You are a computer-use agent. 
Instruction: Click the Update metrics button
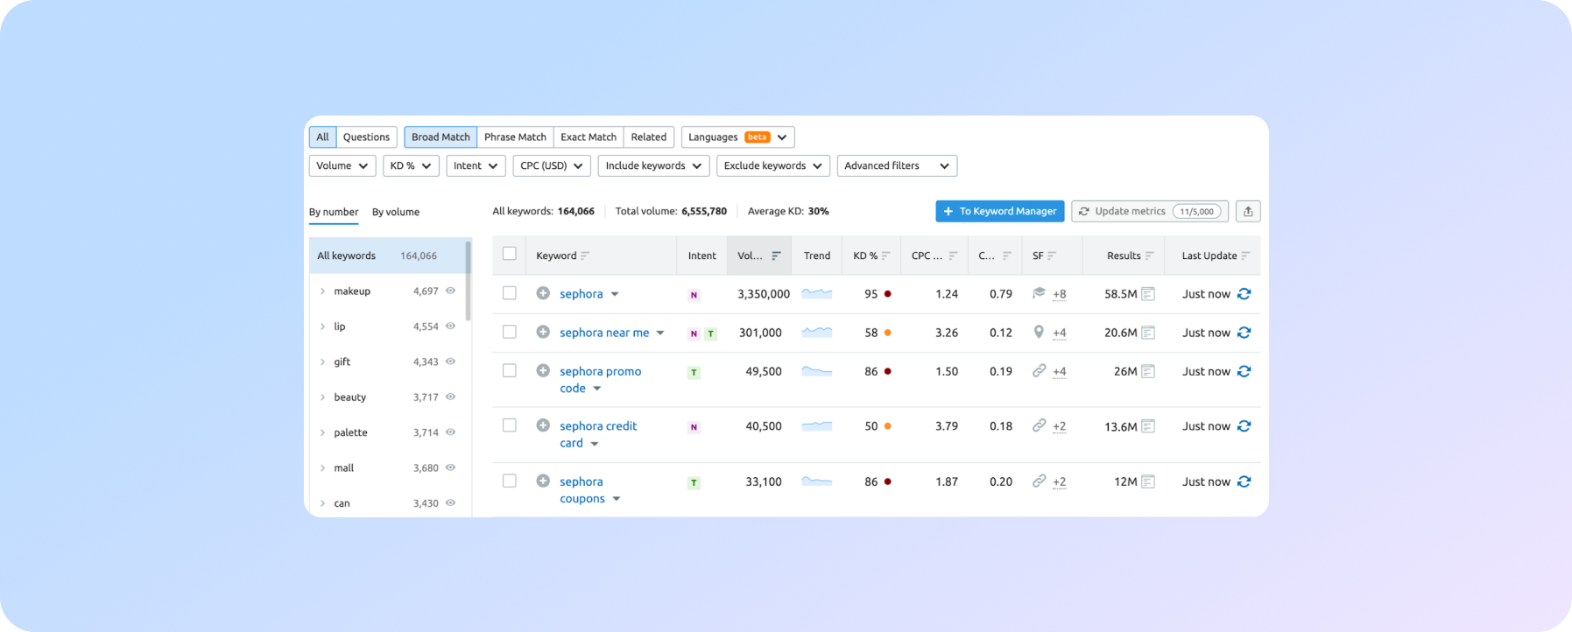point(1150,211)
